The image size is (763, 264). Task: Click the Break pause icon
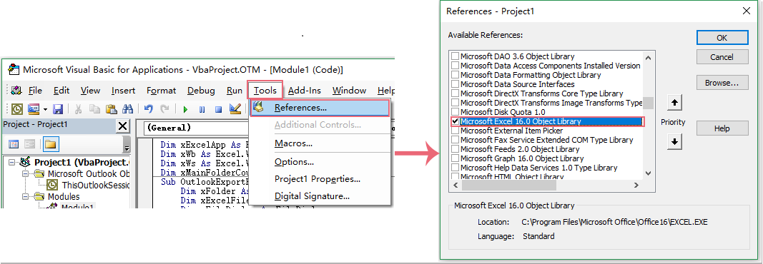(202, 110)
